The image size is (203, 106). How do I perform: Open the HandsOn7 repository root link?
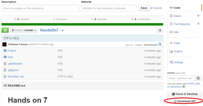pos(49,30)
